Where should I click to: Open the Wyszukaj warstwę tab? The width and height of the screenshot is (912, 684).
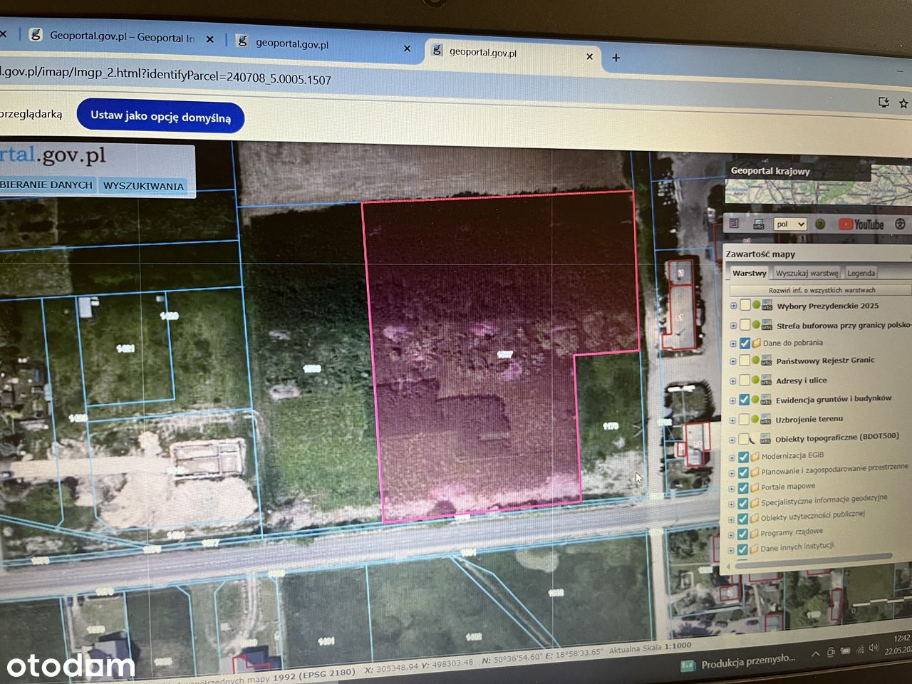tap(807, 273)
